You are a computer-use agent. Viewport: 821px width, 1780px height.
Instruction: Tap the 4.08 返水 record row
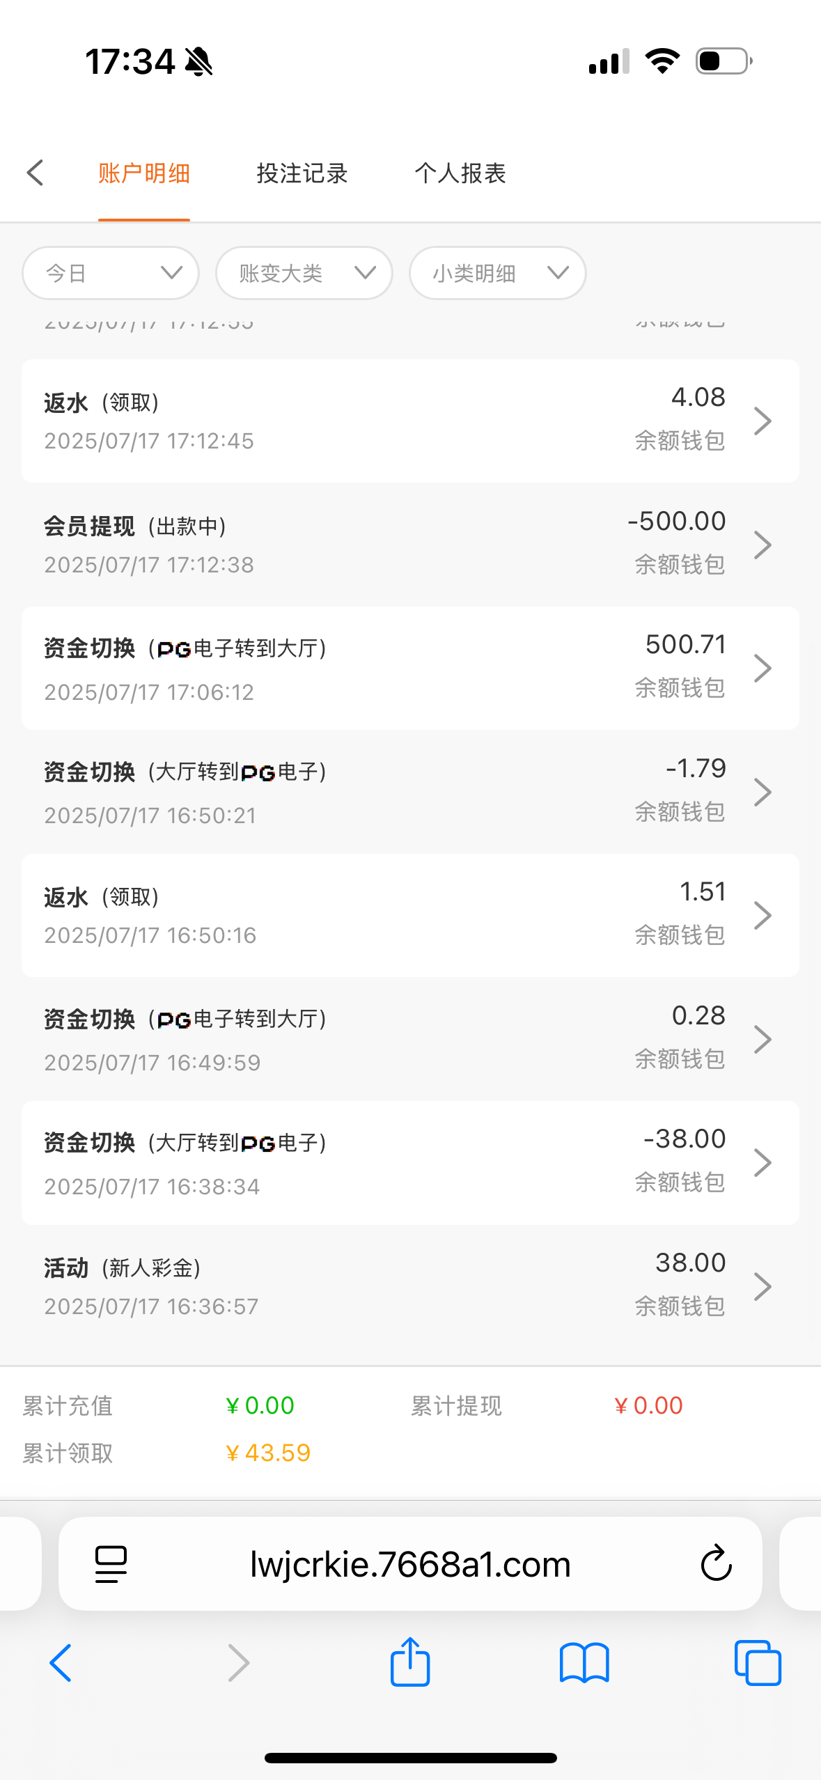point(410,421)
